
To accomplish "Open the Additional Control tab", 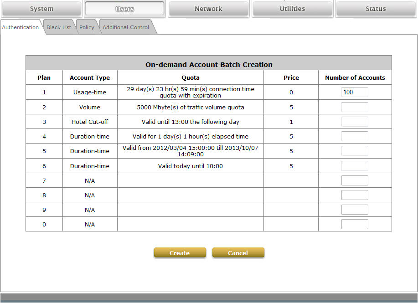I will click(126, 27).
